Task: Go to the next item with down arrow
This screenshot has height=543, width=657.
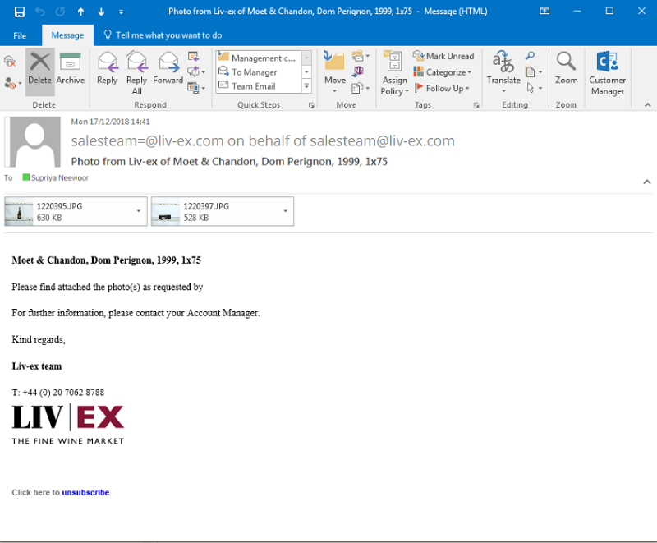Action: coord(101,12)
